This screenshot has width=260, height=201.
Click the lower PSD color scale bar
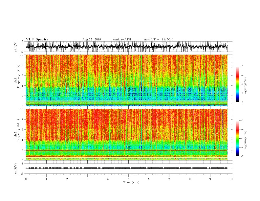[237, 138]
